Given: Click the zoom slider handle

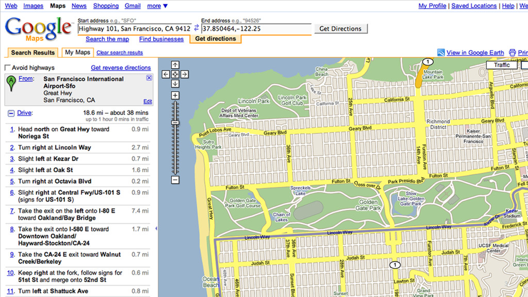Looking at the screenshot, I should click(175, 123).
